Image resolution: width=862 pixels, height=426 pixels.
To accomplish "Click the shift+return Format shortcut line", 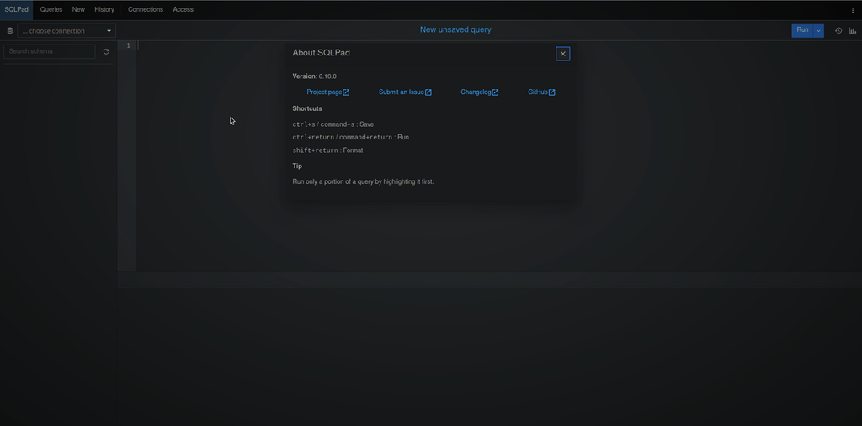I will (x=327, y=150).
